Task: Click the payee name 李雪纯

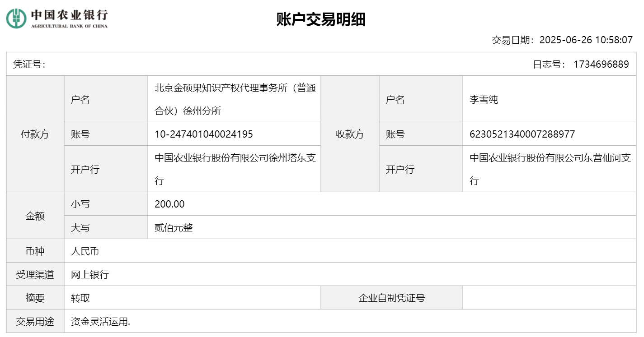Action: click(484, 100)
